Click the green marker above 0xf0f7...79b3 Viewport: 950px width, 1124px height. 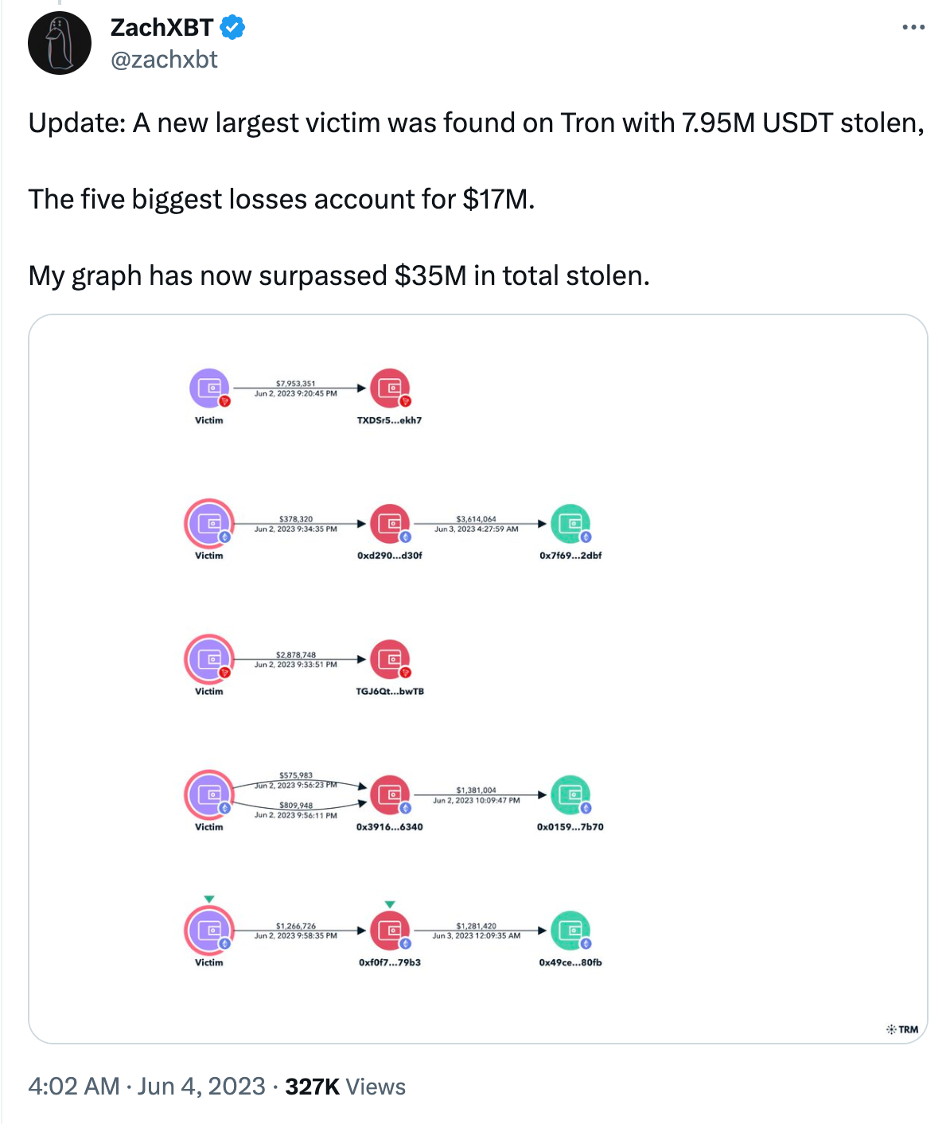(390, 904)
